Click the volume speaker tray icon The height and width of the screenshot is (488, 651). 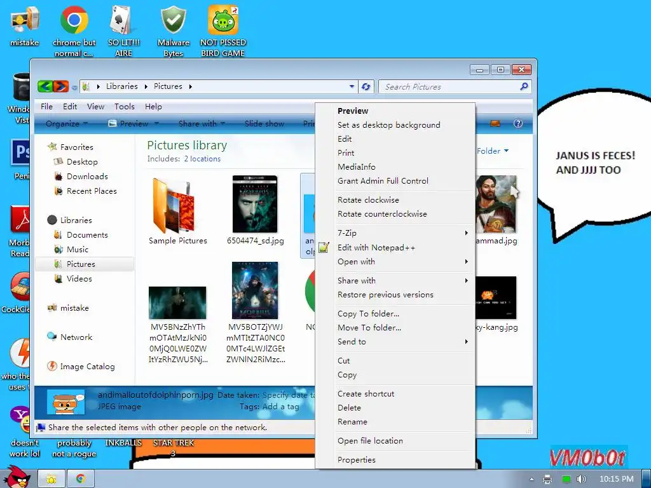click(581, 479)
